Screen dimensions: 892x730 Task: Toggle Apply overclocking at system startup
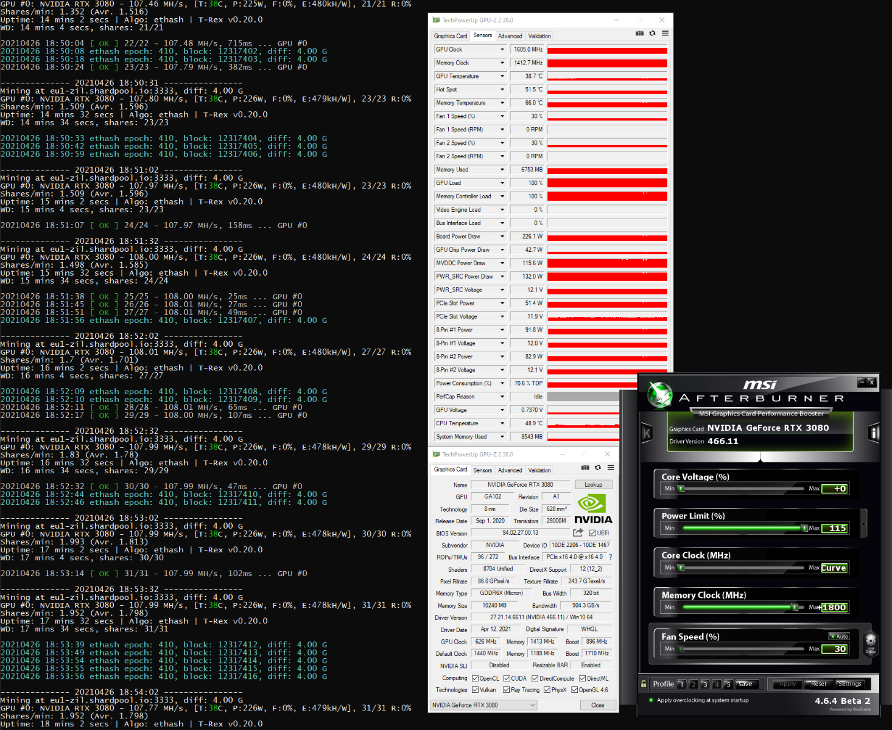pos(650,700)
